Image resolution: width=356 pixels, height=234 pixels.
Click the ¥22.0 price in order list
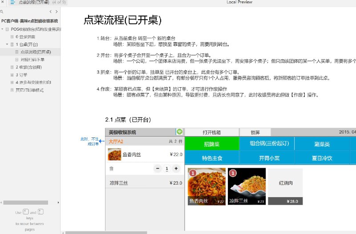click(176, 154)
